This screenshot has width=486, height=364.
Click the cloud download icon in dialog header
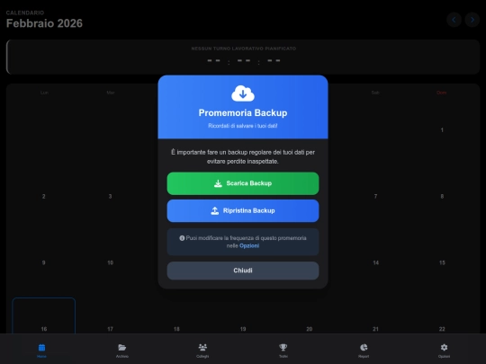click(243, 93)
